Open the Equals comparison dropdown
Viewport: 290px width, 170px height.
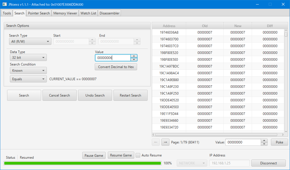click(x=28, y=79)
